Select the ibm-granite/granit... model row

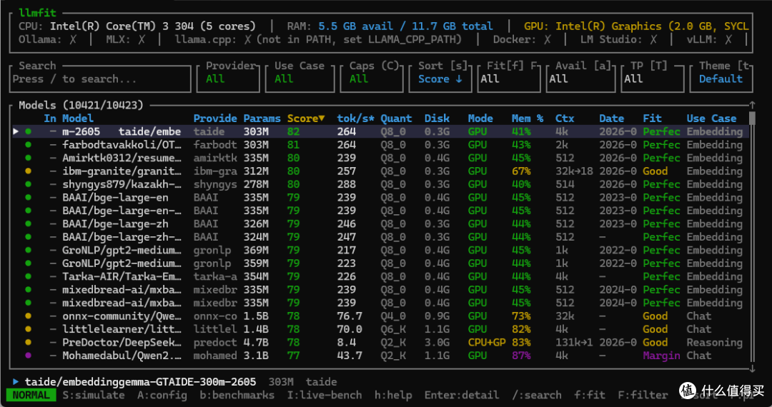click(x=380, y=171)
